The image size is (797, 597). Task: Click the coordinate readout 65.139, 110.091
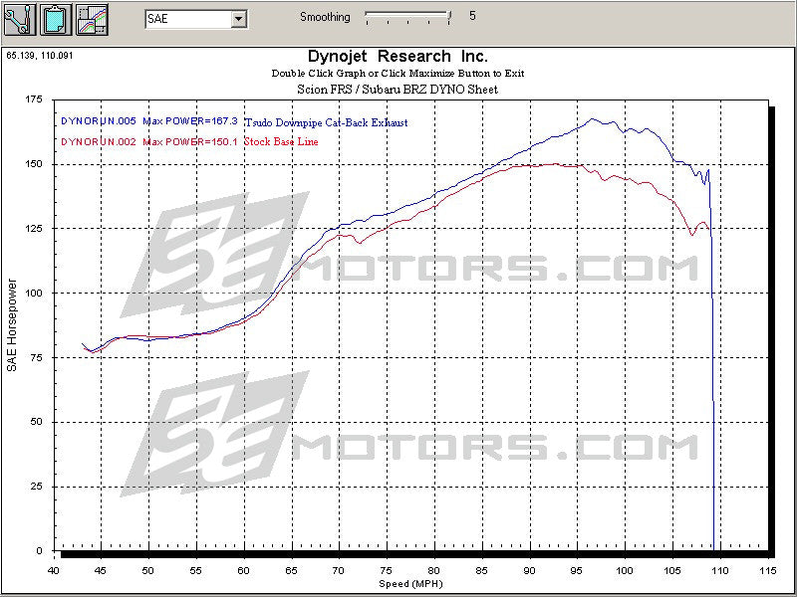click(x=40, y=56)
